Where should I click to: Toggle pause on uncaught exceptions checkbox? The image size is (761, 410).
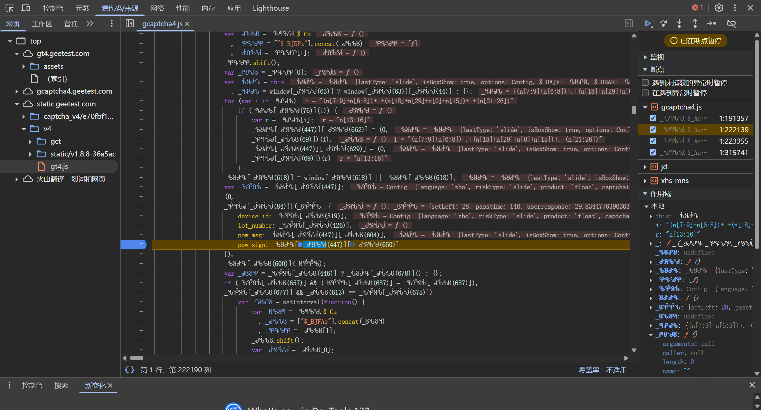coord(645,83)
